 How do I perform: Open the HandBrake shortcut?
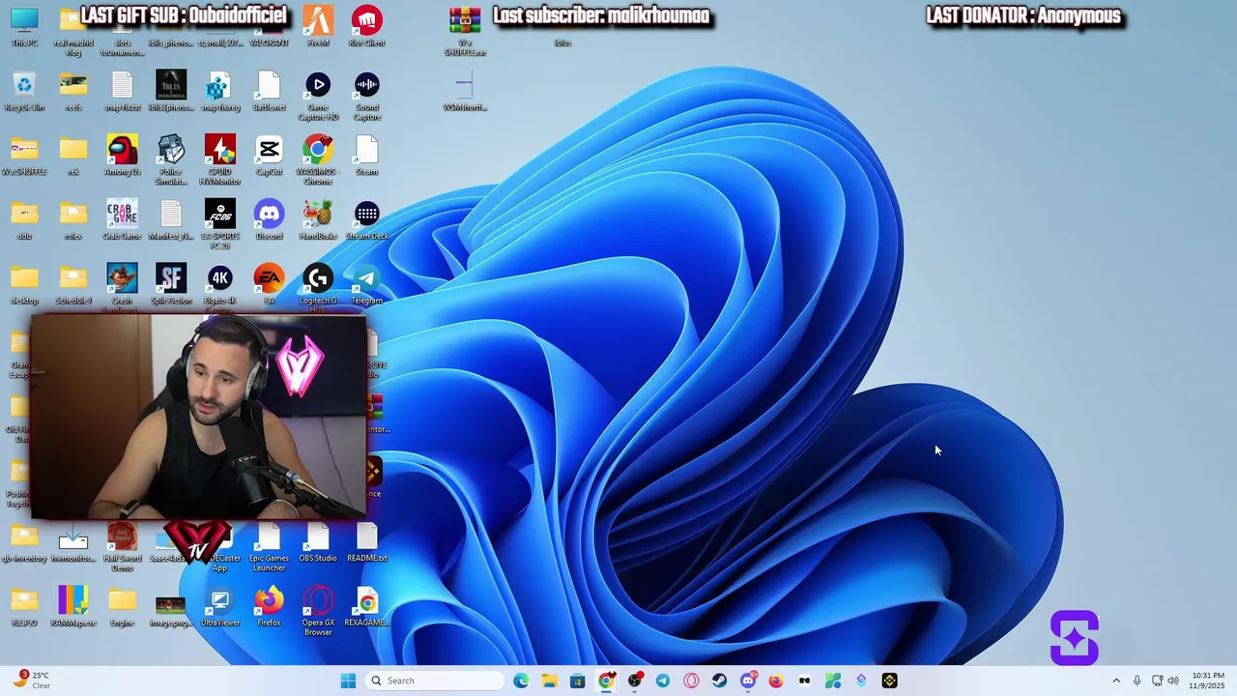(x=318, y=220)
